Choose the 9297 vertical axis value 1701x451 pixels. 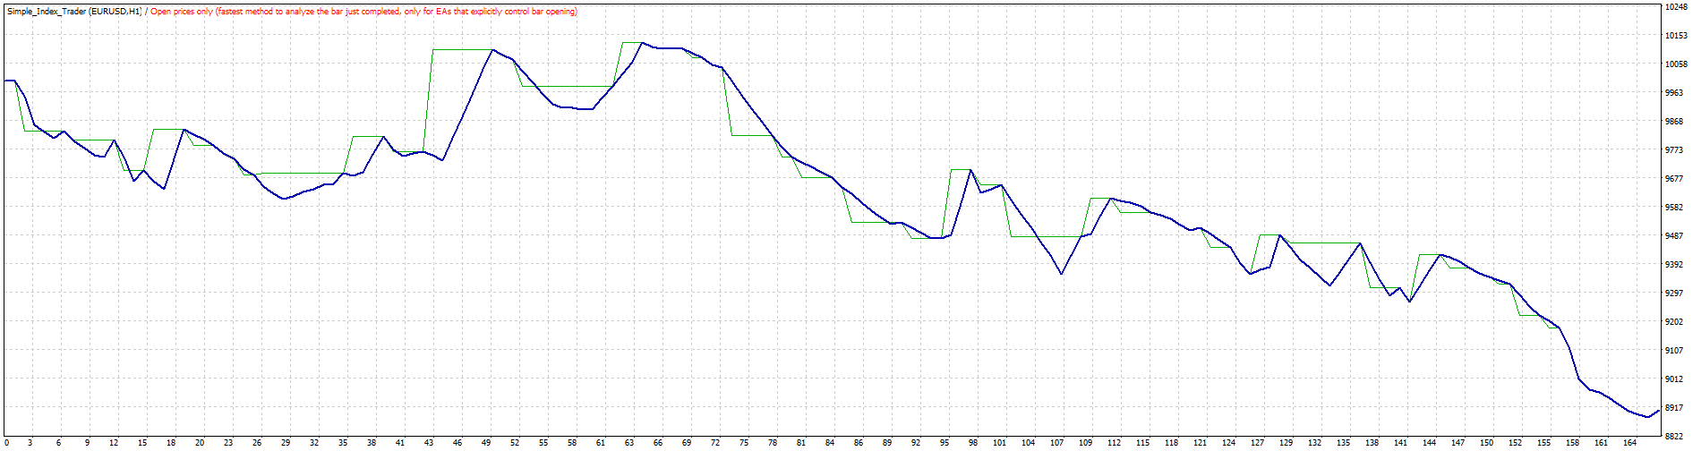coord(1675,294)
